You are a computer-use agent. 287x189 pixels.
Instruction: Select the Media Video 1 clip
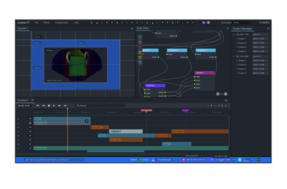[131, 148]
